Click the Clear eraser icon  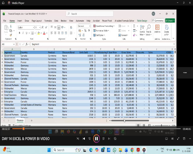[x=134, y=35]
